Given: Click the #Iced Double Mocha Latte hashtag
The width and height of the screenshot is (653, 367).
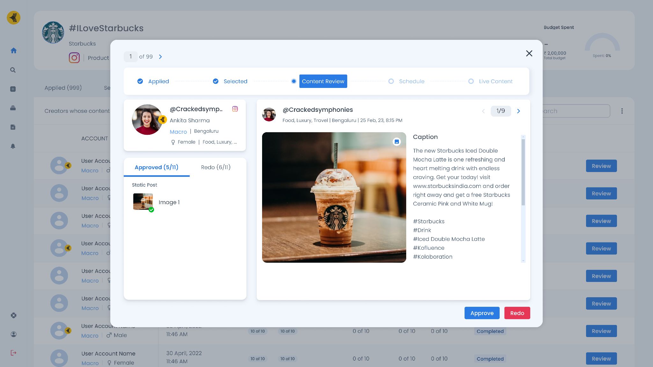Looking at the screenshot, I should point(449,239).
